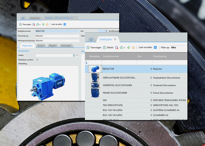Click print icon in REDUCTOR window toolbar
205x146 pixels.
tap(38, 24)
